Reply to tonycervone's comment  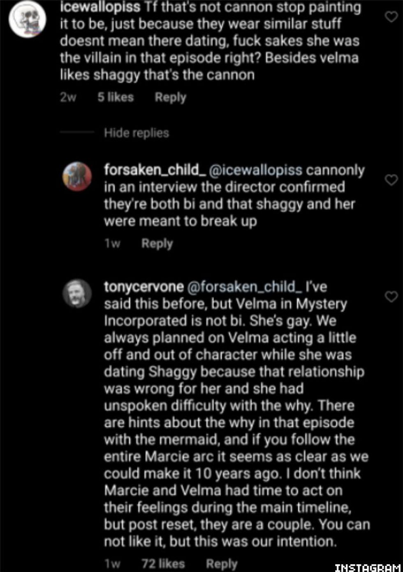(x=221, y=563)
